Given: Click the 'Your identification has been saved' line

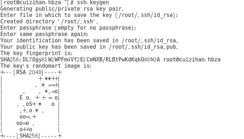Looking at the screenshot, I should pyautogui.click(x=89, y=41).
